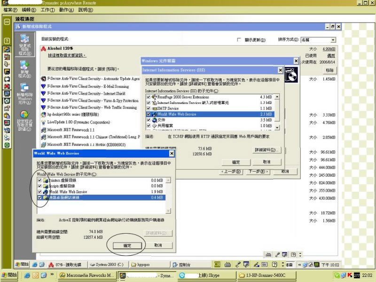
Task: Open remote language bar options arrow
Action: tap(283, 265)
